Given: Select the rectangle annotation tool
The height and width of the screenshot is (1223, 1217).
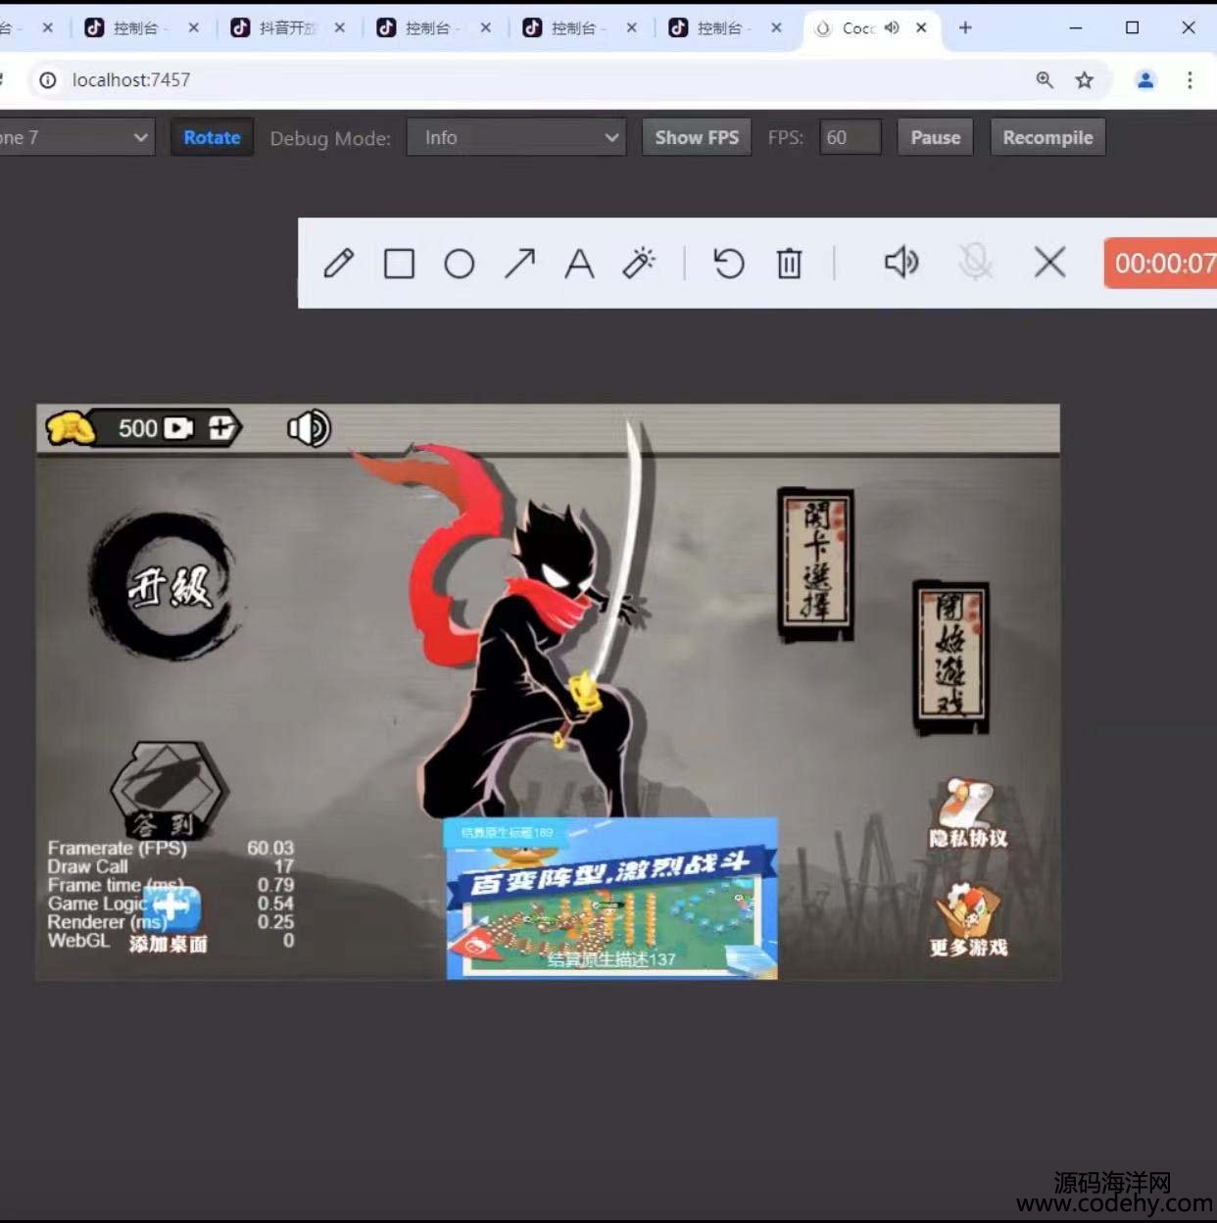Looking at the screenshot, I should [x=399, y=264].
